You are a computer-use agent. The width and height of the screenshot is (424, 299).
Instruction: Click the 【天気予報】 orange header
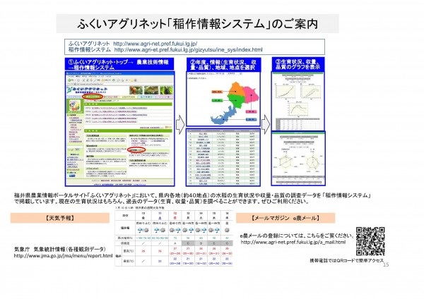(60, 218)
